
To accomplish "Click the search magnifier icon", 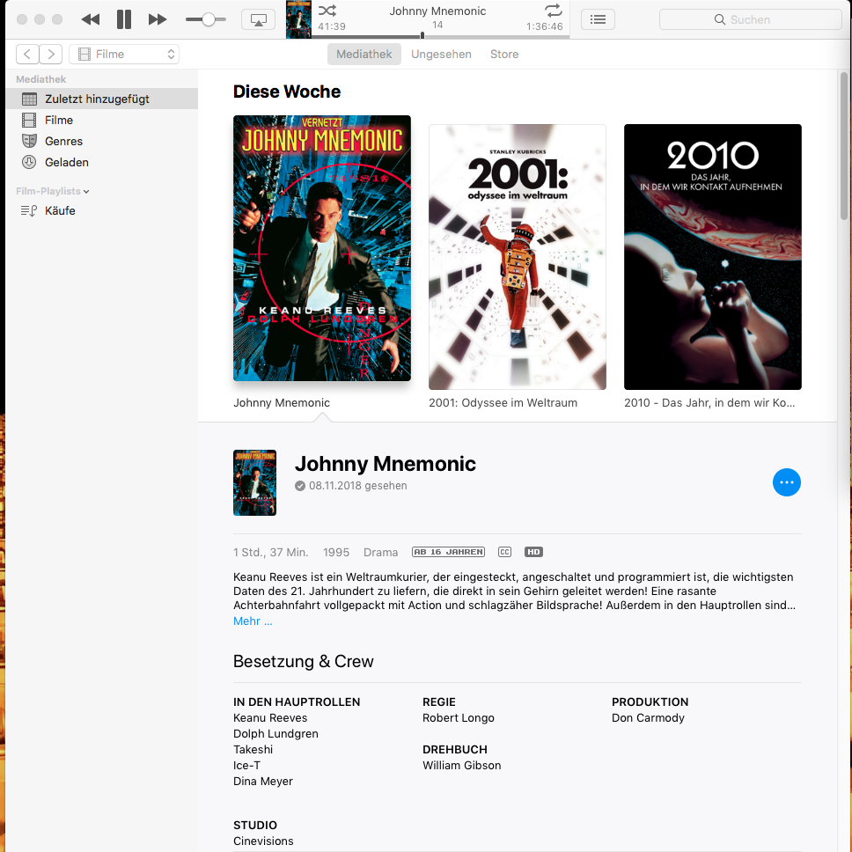I will pos(719,19).
